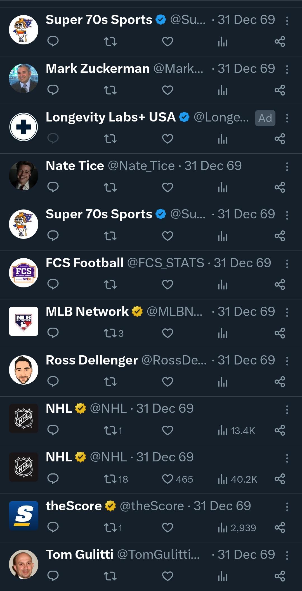The height and width of the screenshot is (591, 302).
Task: Like the Mark Zuckerman tweet
Action: click(x=167, y=90)
